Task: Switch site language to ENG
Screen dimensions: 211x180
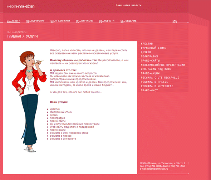Action: coord(175,21)
